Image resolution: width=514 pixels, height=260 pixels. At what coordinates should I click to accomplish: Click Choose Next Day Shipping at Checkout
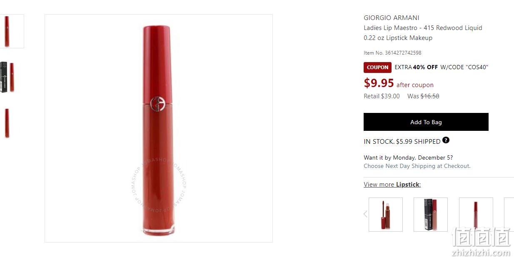[x=417, y=166]
